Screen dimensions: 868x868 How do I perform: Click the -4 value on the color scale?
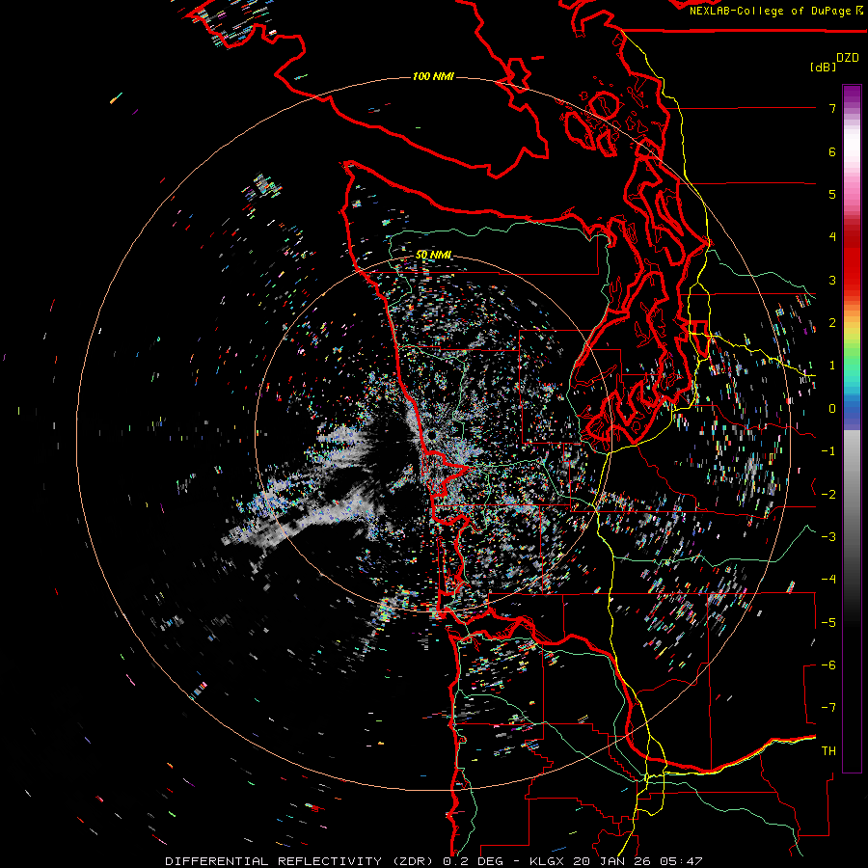(828, 580)
